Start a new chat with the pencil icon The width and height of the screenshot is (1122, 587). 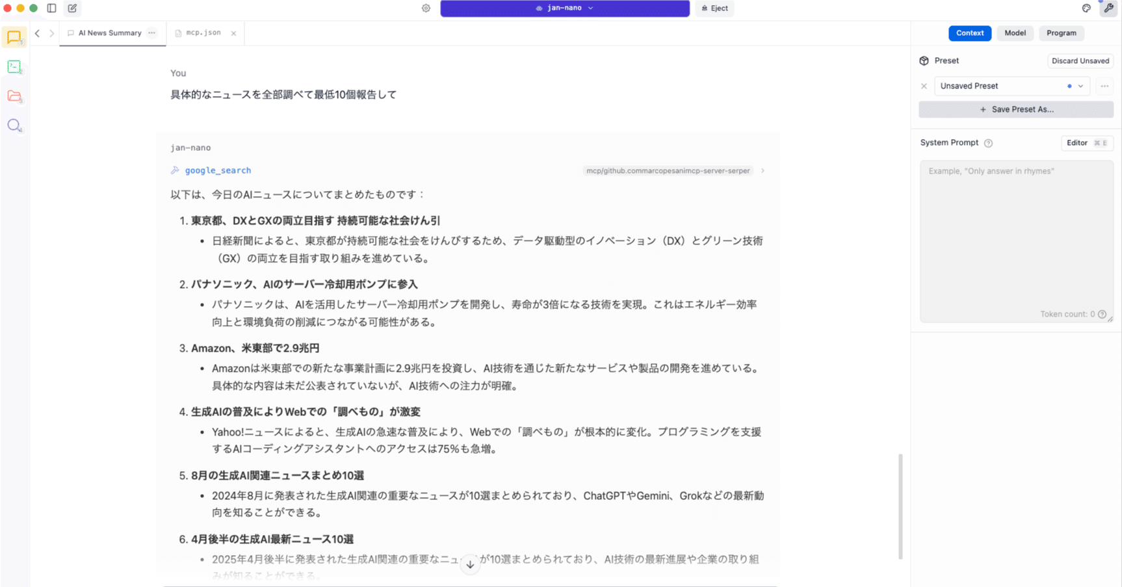(72, 8)
